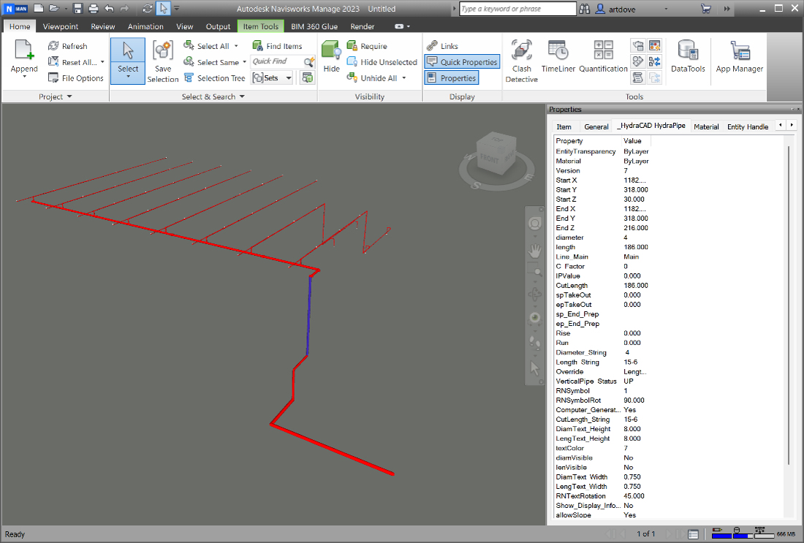Select Look Around eye tool
804x543 pixels.
coord(535,318)
